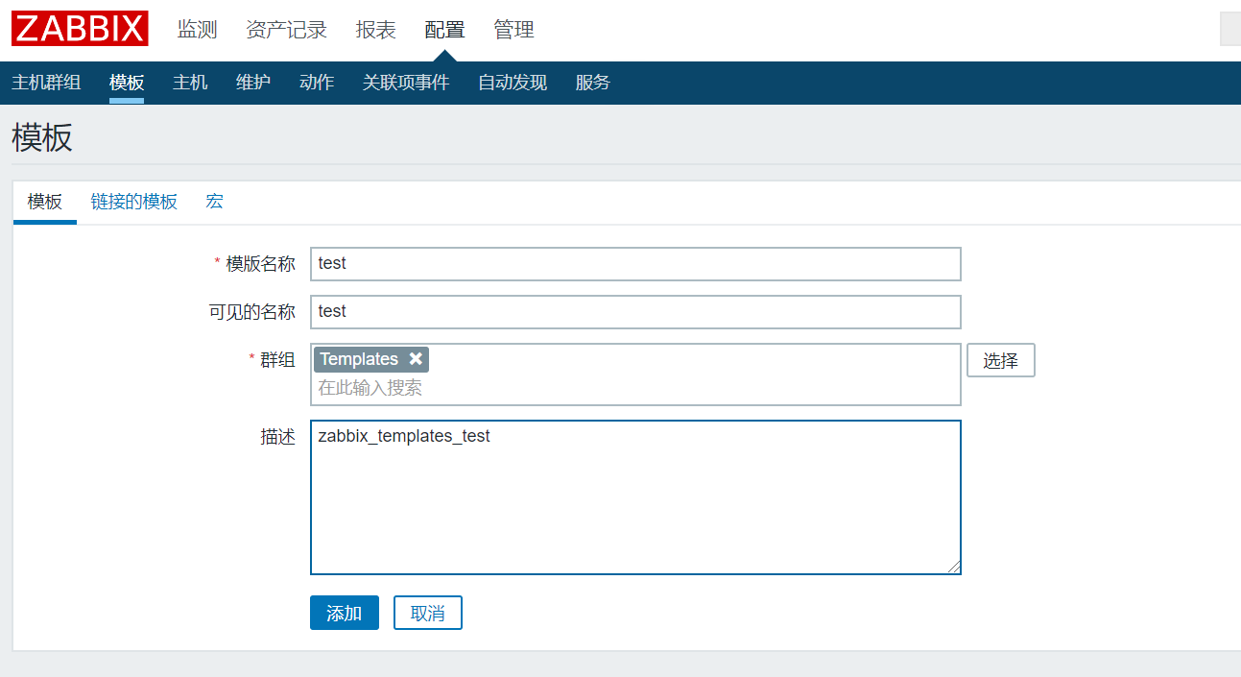The width and height of the screenshot is (1241, 677).
Task: Focus the 可见的名称 input field
Action: (635, 312)
